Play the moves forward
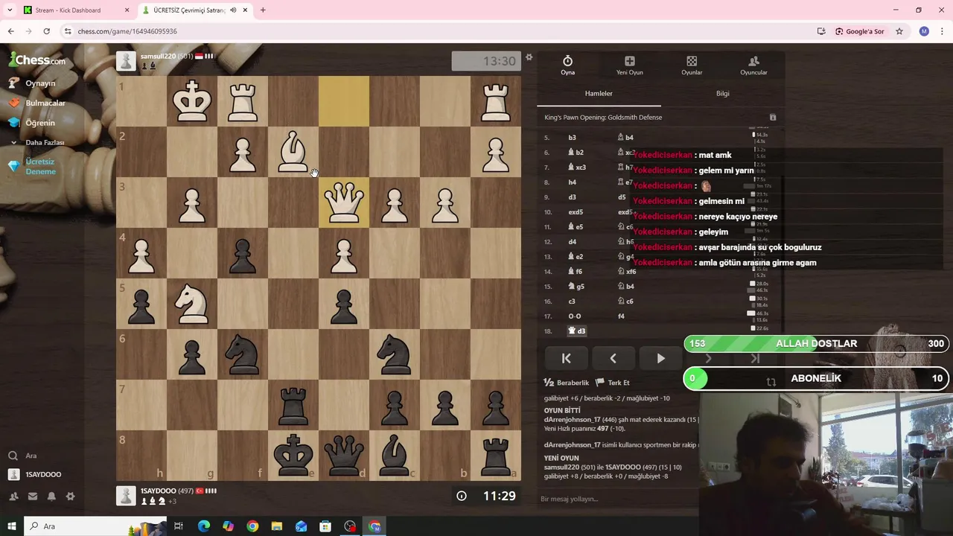 (x=660, y=359)
